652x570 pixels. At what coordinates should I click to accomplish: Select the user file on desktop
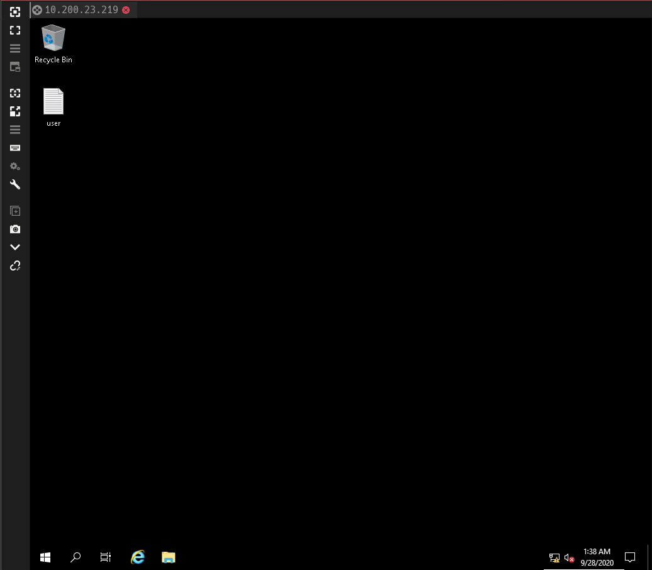click(53, 107)
